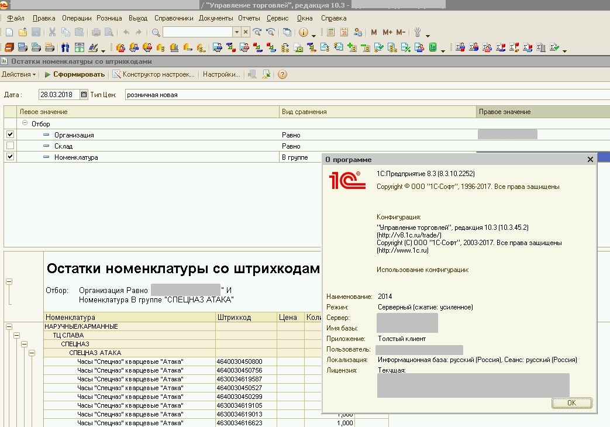
Task: Select barcode cell 4640030450800
Action: (246, 361)
